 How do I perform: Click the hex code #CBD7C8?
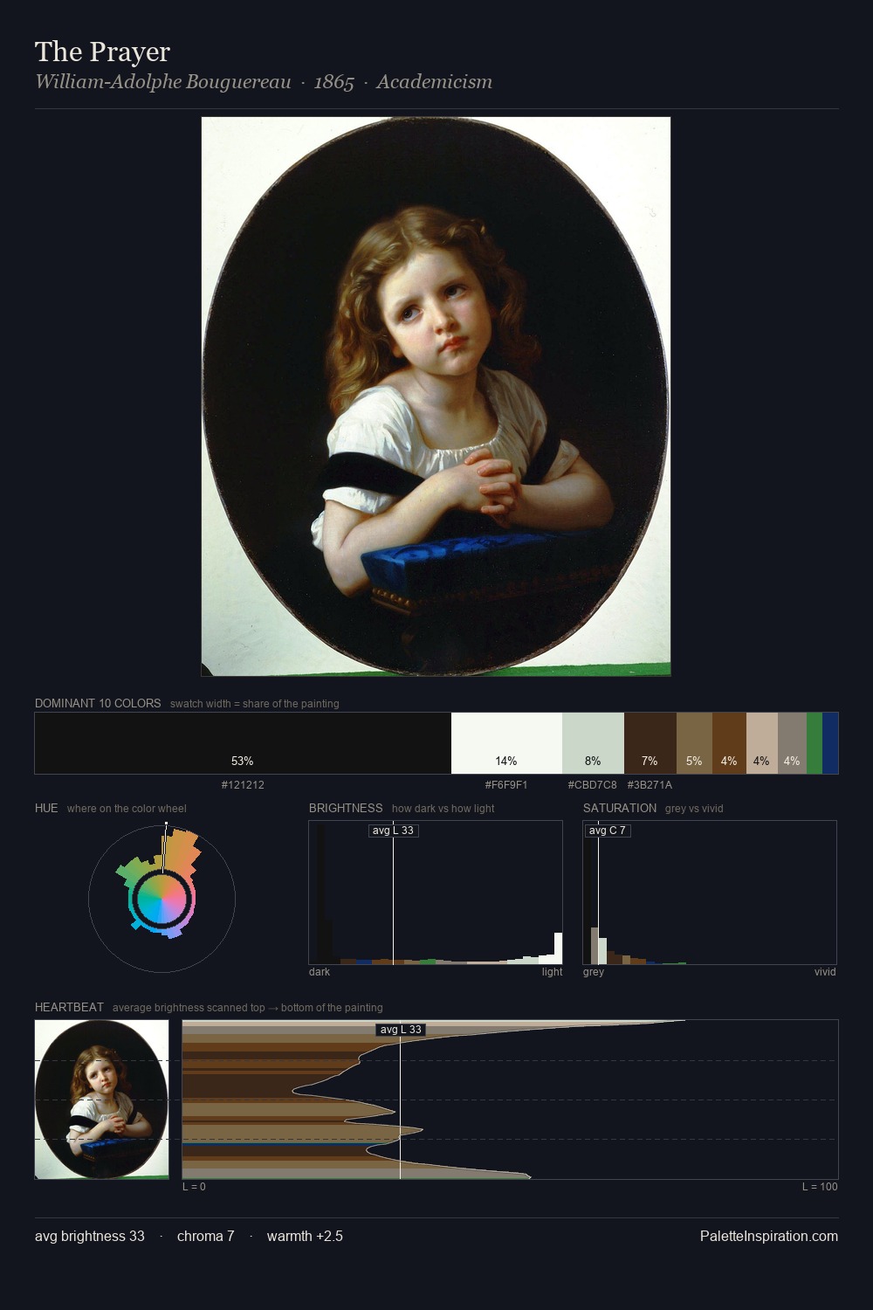pyautogui.click(x=592, y=785)
